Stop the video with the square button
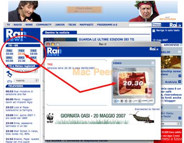Image resolution: width=184 pixels, height=143 pixels. click(122, 101)
